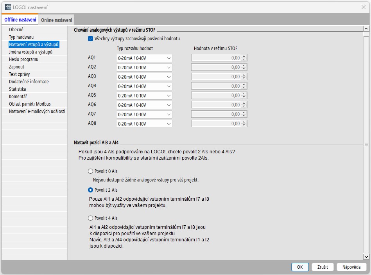Open AQ7 range type dropdown
Image resolution: width=371 pixels, height=275 pixels.
pyautogui.click(x=144, y=114)
